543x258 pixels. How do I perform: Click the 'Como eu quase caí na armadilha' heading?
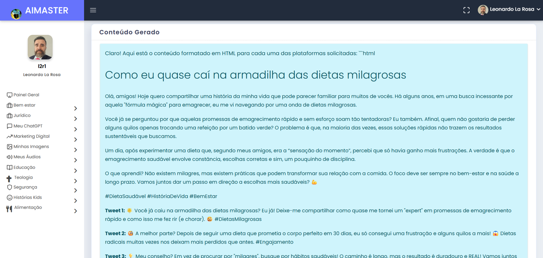(255, 75)
